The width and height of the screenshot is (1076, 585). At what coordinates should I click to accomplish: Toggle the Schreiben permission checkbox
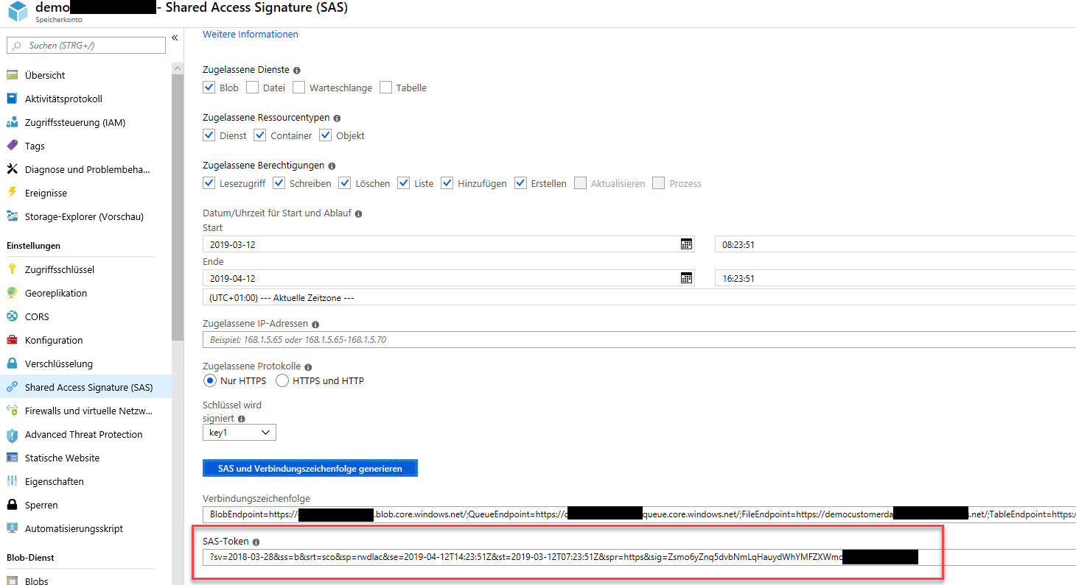coord(279,183)
